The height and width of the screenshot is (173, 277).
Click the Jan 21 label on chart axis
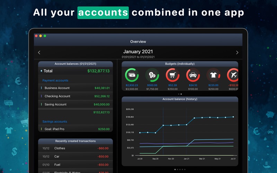pyautogui.click(x=186, y=159)
